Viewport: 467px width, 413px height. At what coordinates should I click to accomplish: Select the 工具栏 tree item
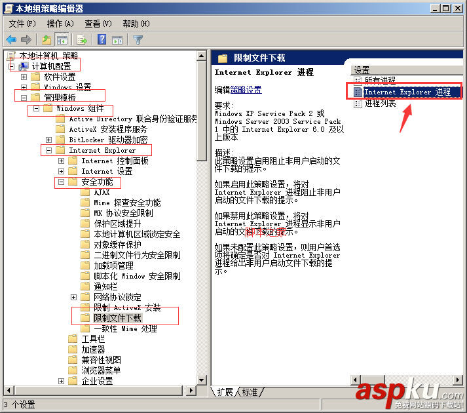point(93,339)
